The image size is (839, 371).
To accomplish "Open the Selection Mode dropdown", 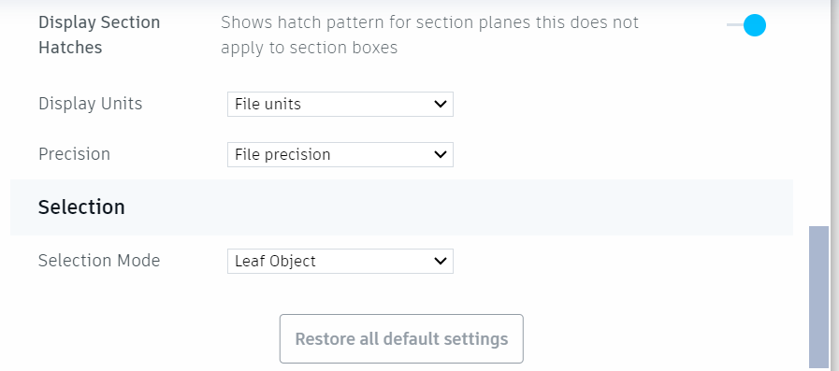I will click(340, 261).
